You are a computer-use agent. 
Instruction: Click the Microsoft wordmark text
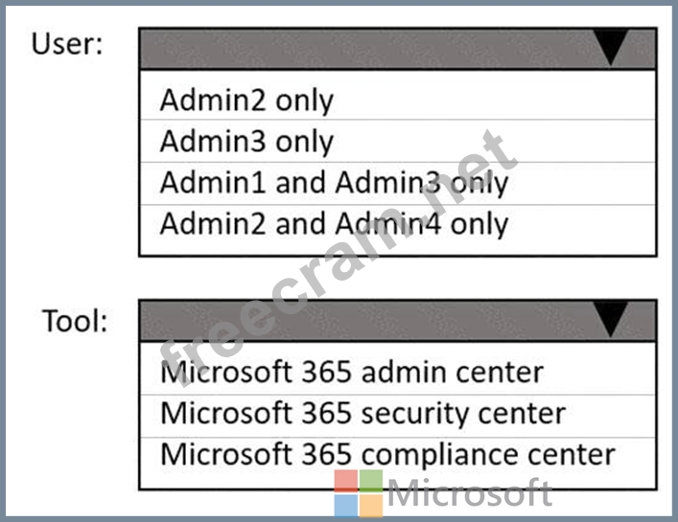coord(470,495)
